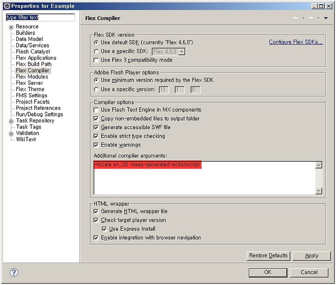This screenshot has height=285, width=336.
Task: Open the specific SDK combo box
Action: click(x=168, y=52)
